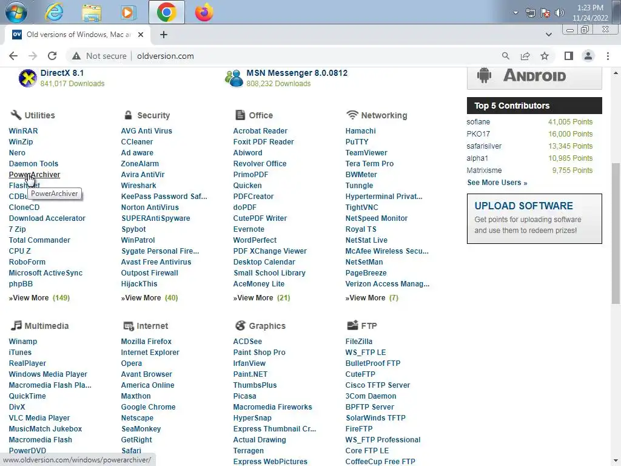This screenshot has width=621, height=466.
Task: Open DirectX 8.1 link
Action: (x=62, y=73)
